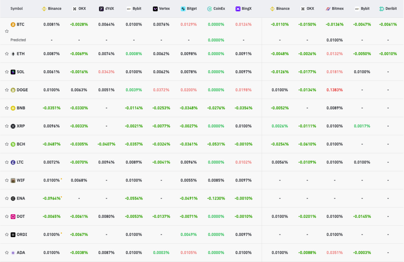Click the orange BTC coin icon
404x262 pixels.
13,24
